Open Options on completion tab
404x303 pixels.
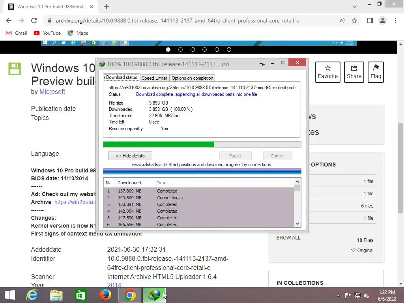coord(192,78)
